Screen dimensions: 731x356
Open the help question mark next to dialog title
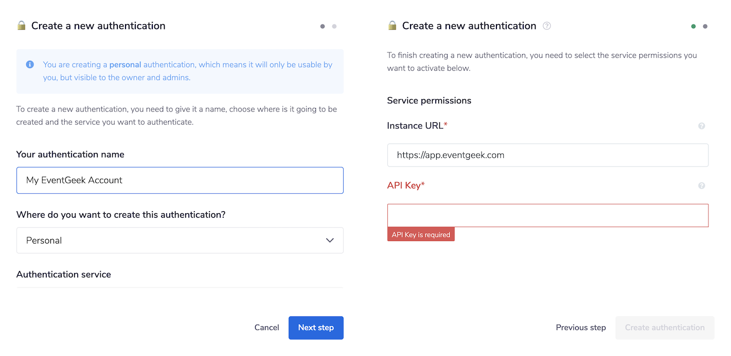(547, 26)
